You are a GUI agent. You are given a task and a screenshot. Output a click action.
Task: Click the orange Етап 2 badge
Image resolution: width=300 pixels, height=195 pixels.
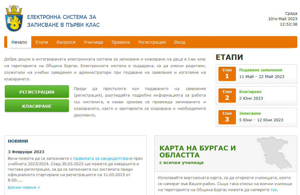(227, 95)
